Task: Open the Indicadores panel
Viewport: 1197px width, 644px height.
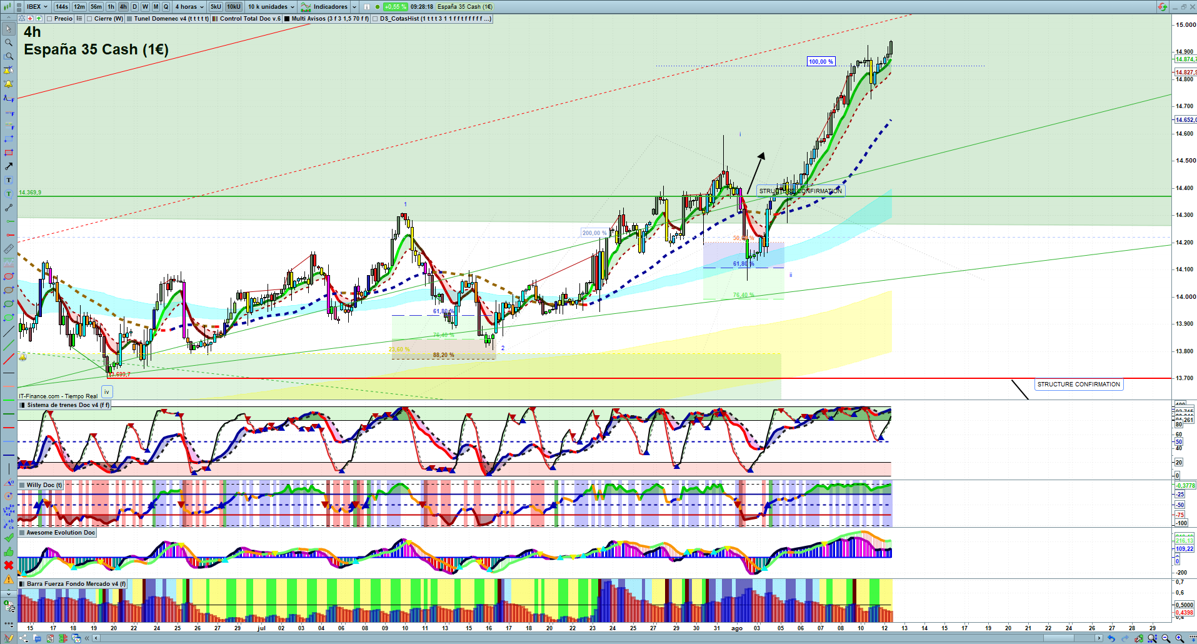Action: (329, 7)
